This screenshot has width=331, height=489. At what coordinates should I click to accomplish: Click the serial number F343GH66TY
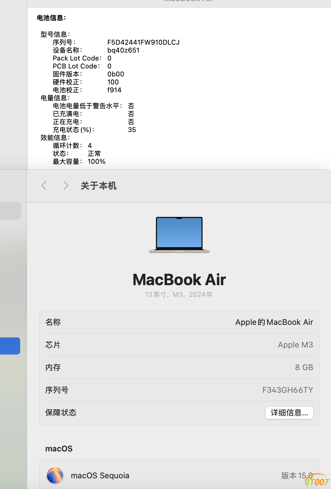pyautogui.click(x=288, y=390)
